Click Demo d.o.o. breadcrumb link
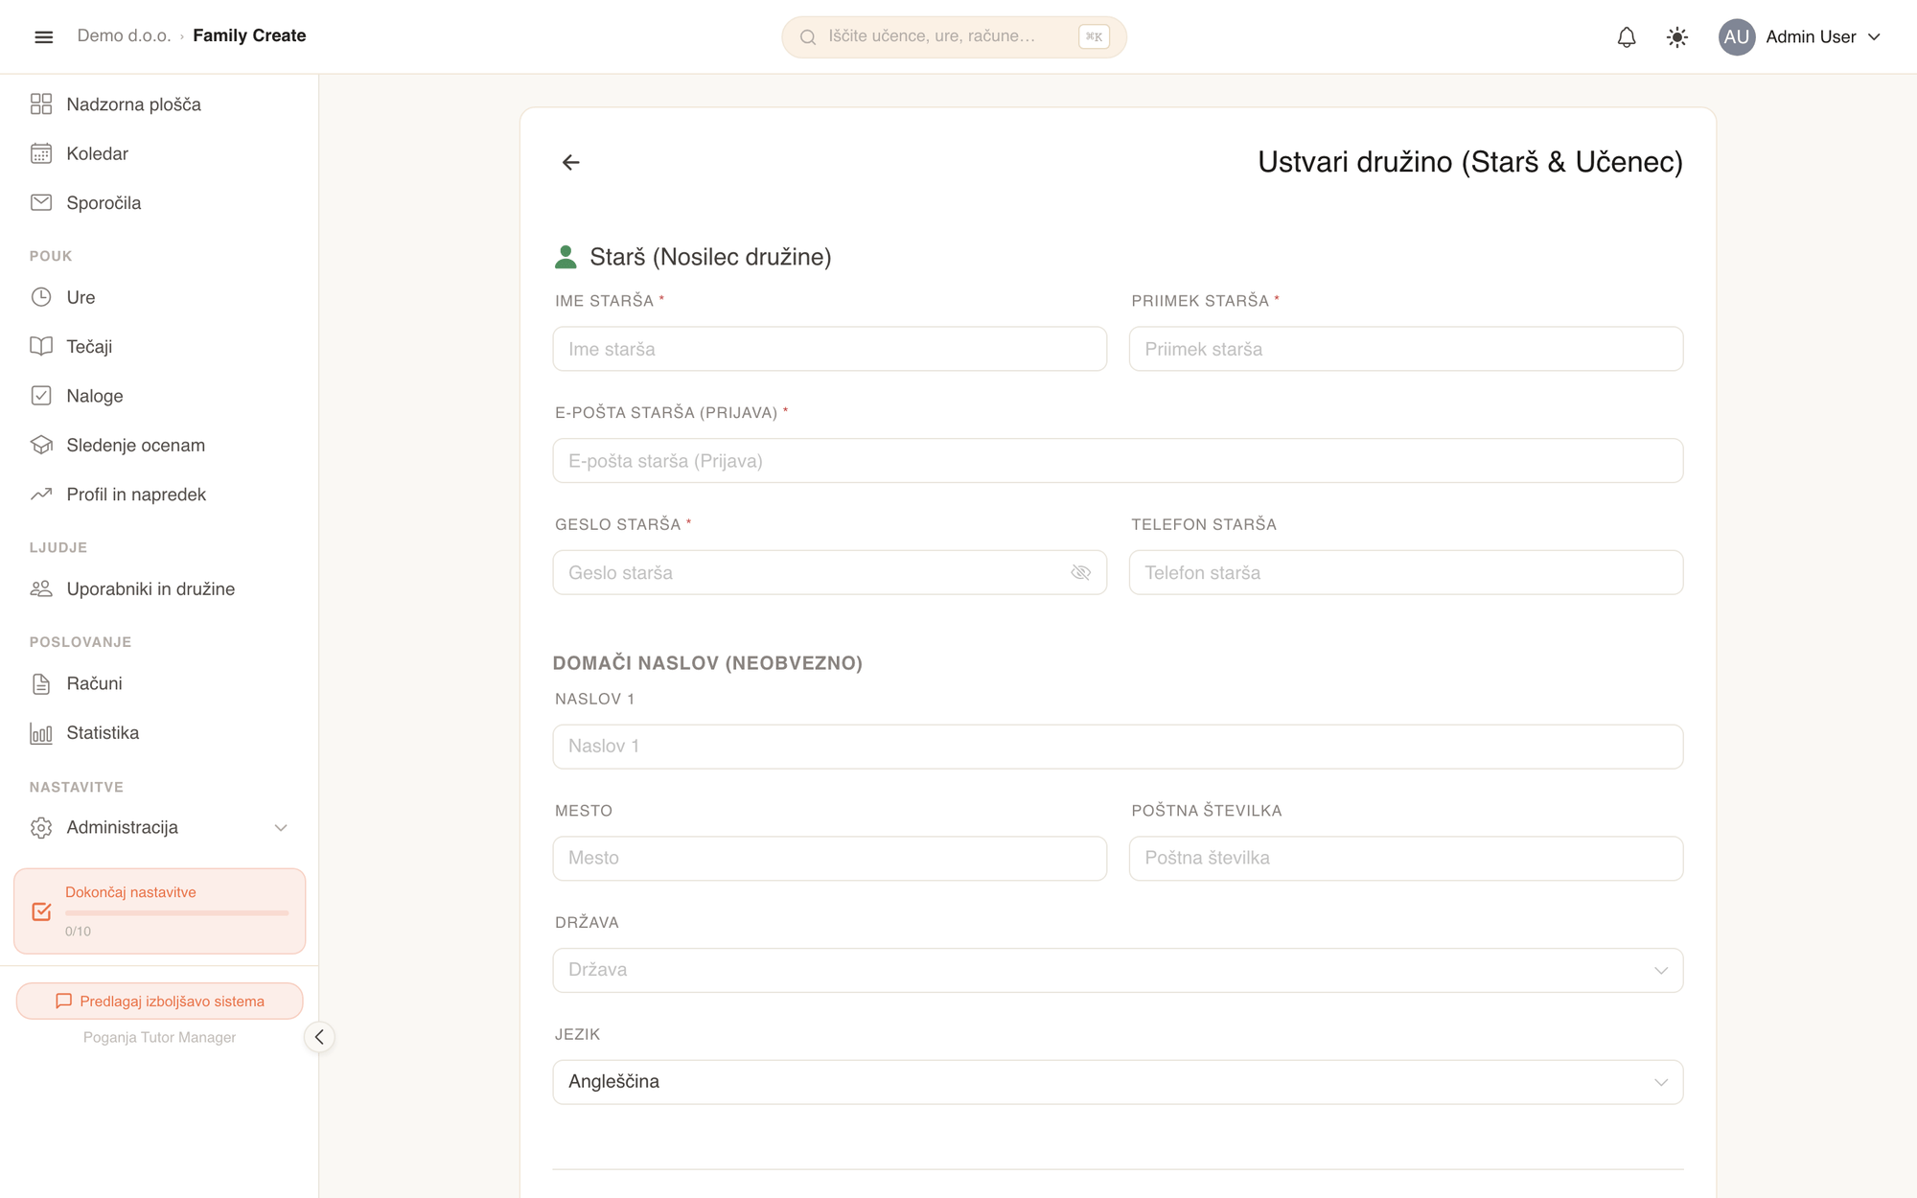 click(124, 35)
